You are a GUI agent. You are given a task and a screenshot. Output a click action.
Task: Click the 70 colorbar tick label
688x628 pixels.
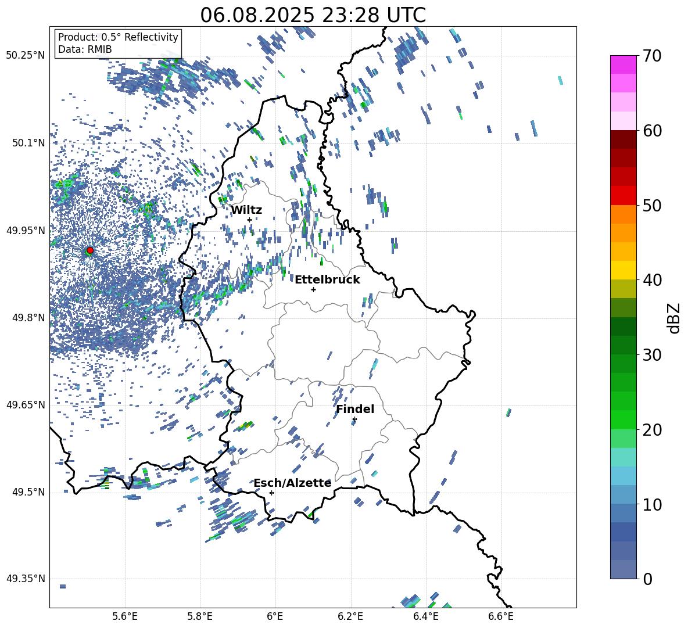pos(652,56)
